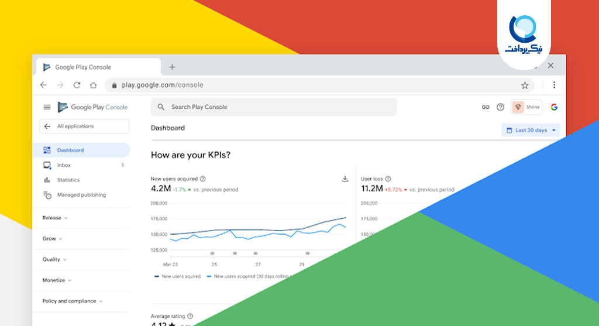
Task: Toggle the hamburger navigation menu
Action: pyautogui.click(x=47, y=107)
